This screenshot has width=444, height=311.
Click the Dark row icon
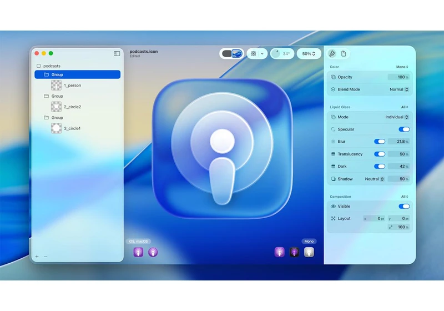(334, 166)
